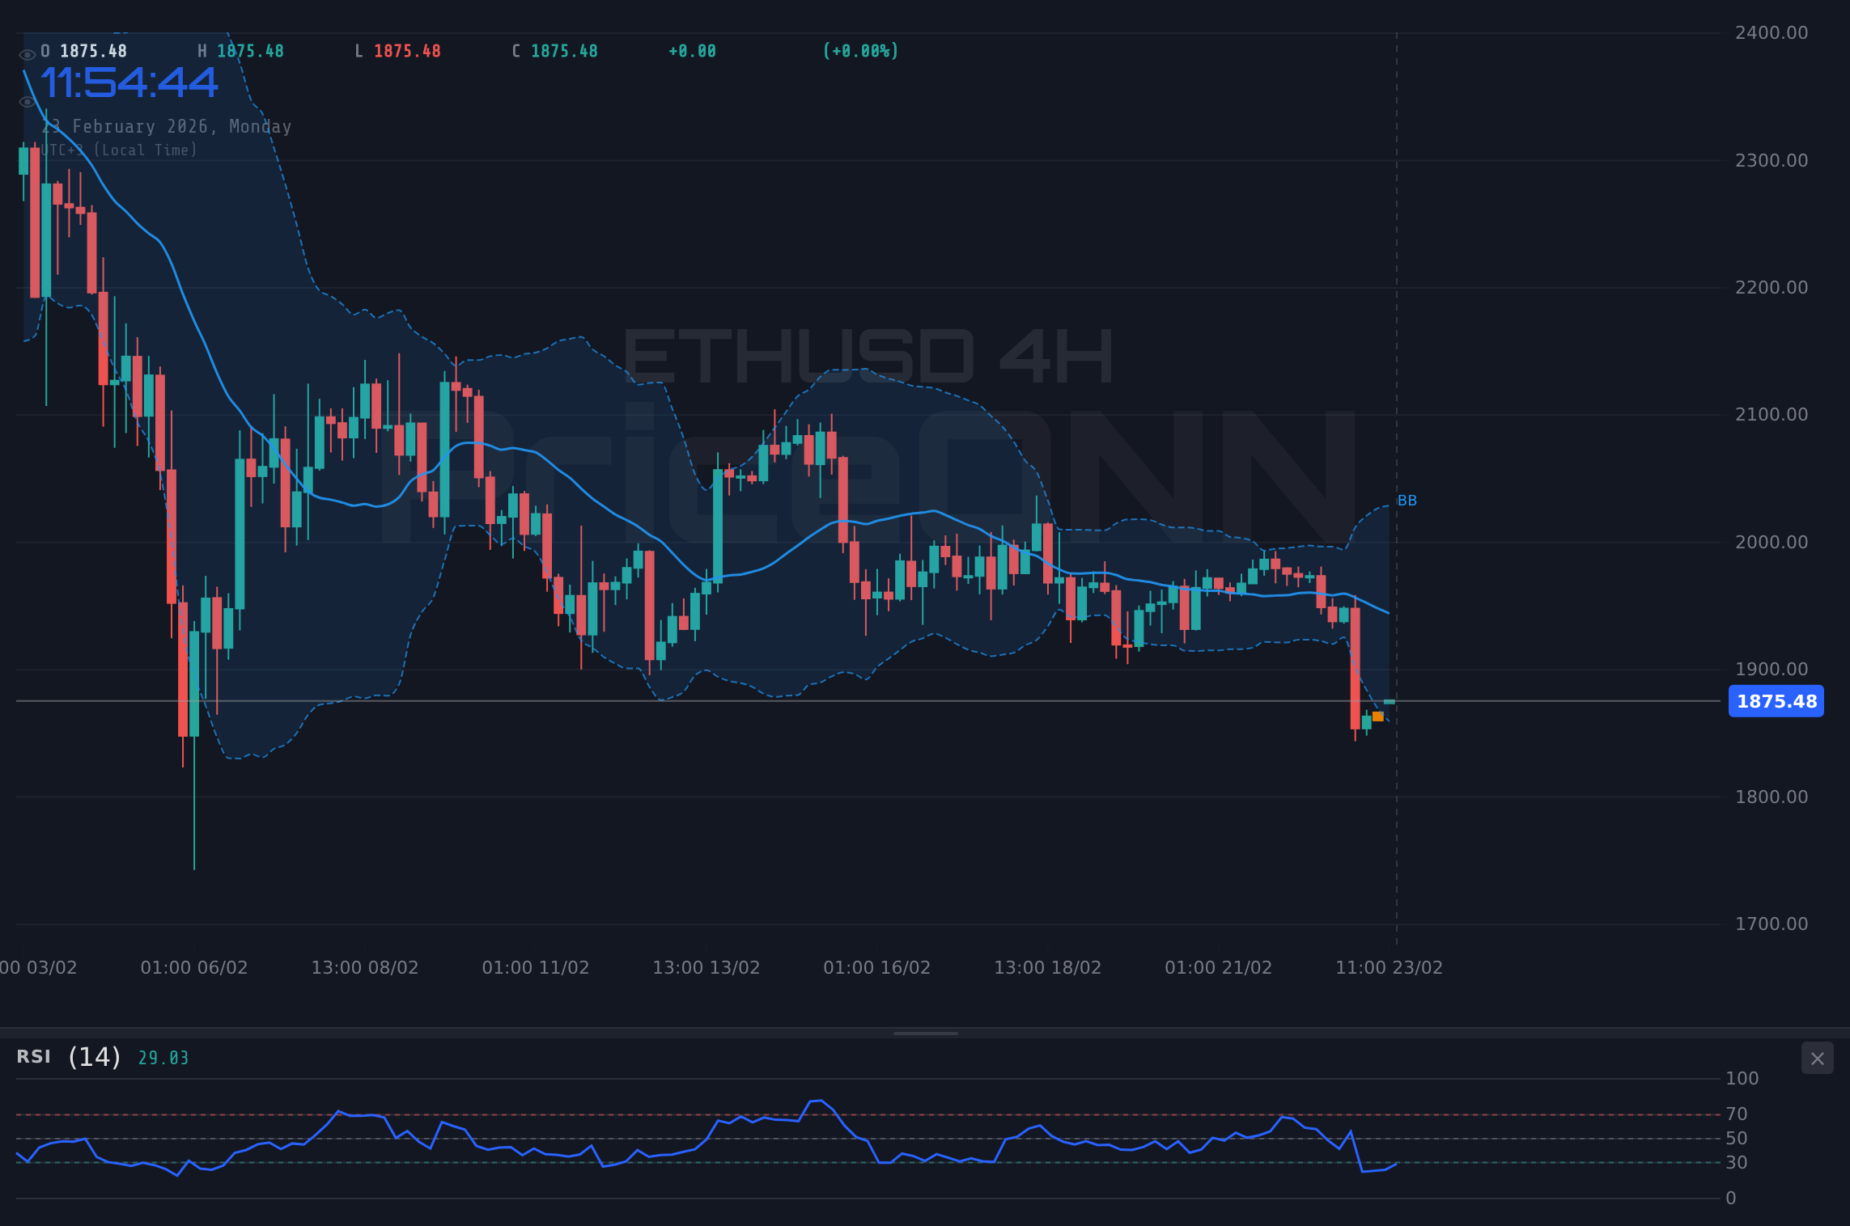Click the candle countdown timer 11:54:44
The image size is (1850, 1226).
[129, 82]
